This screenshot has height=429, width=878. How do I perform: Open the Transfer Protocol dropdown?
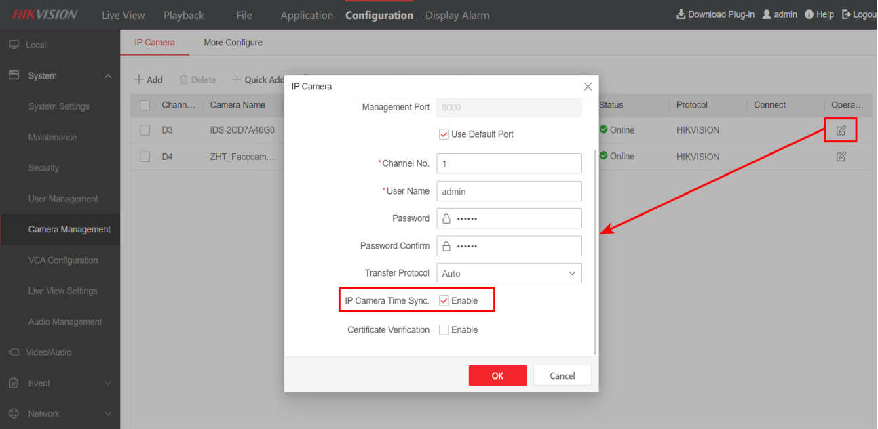[x=509, y=273]
